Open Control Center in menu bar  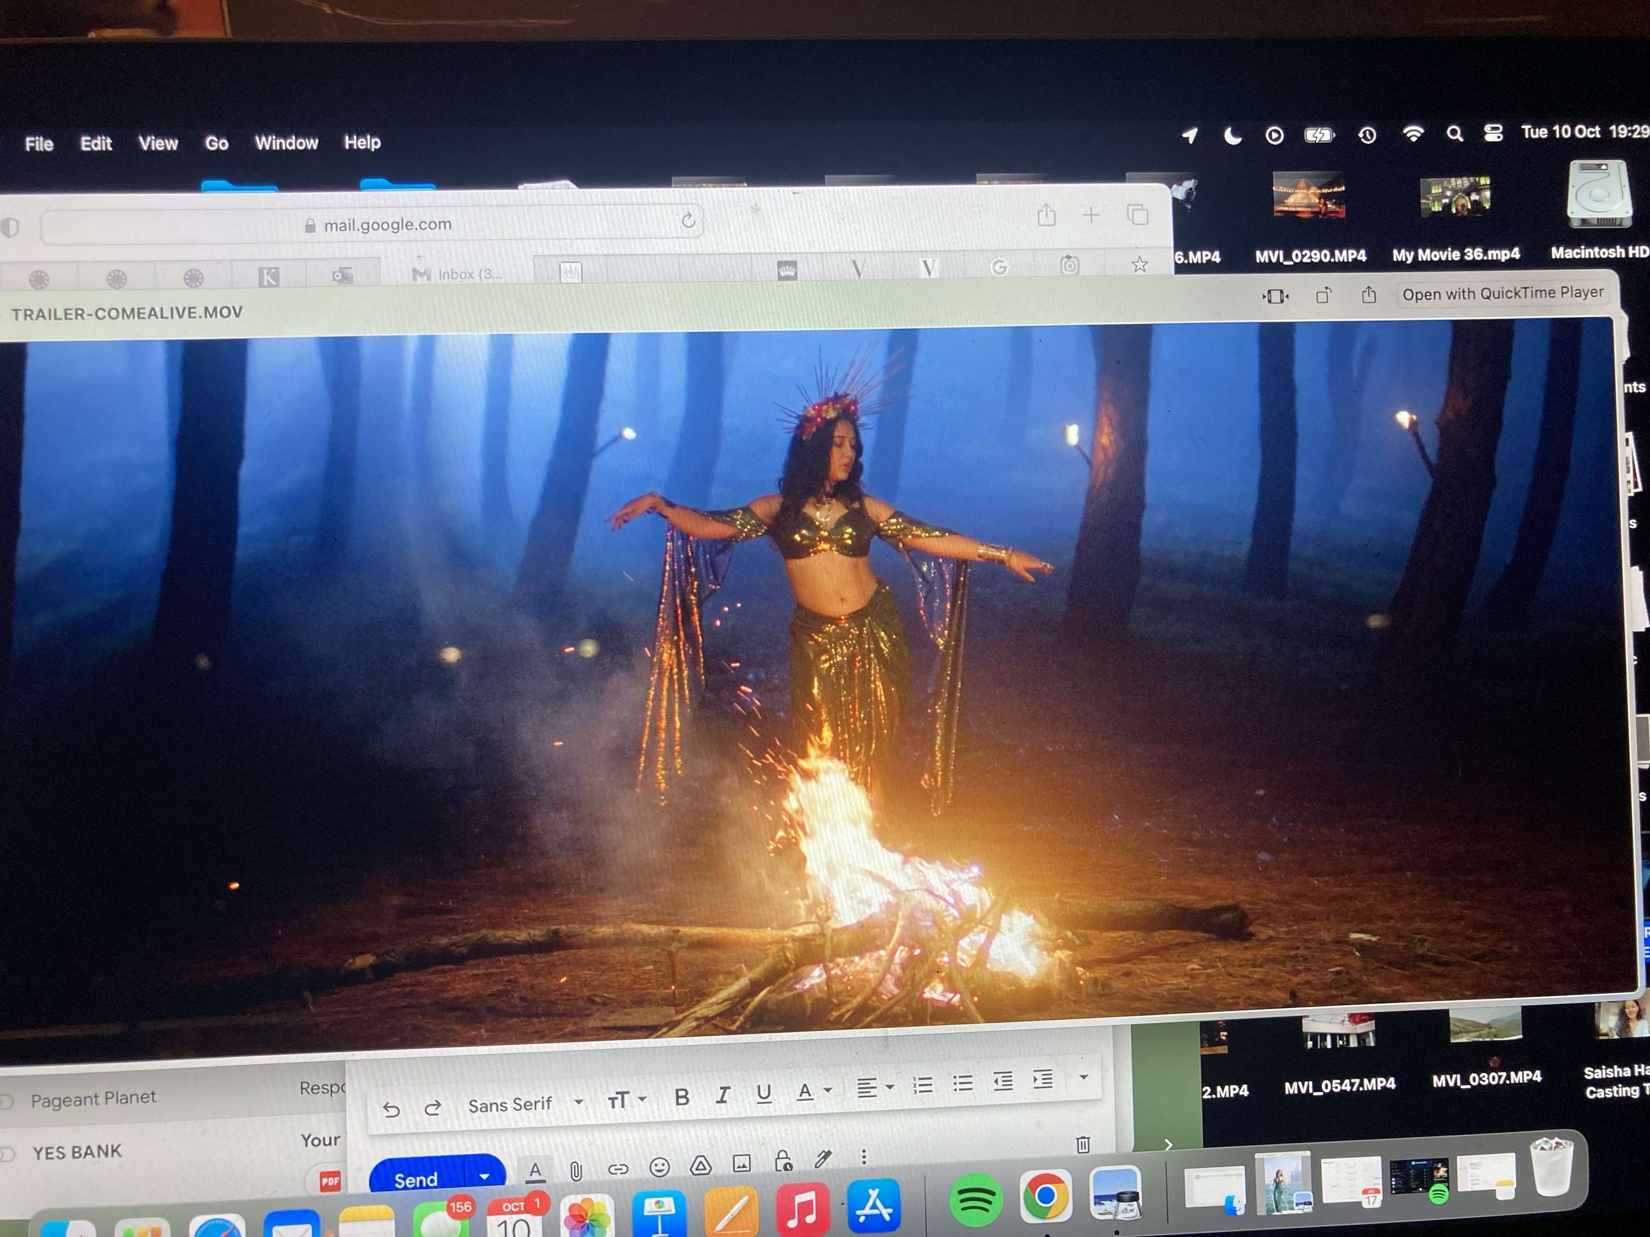coord(1493,134)
